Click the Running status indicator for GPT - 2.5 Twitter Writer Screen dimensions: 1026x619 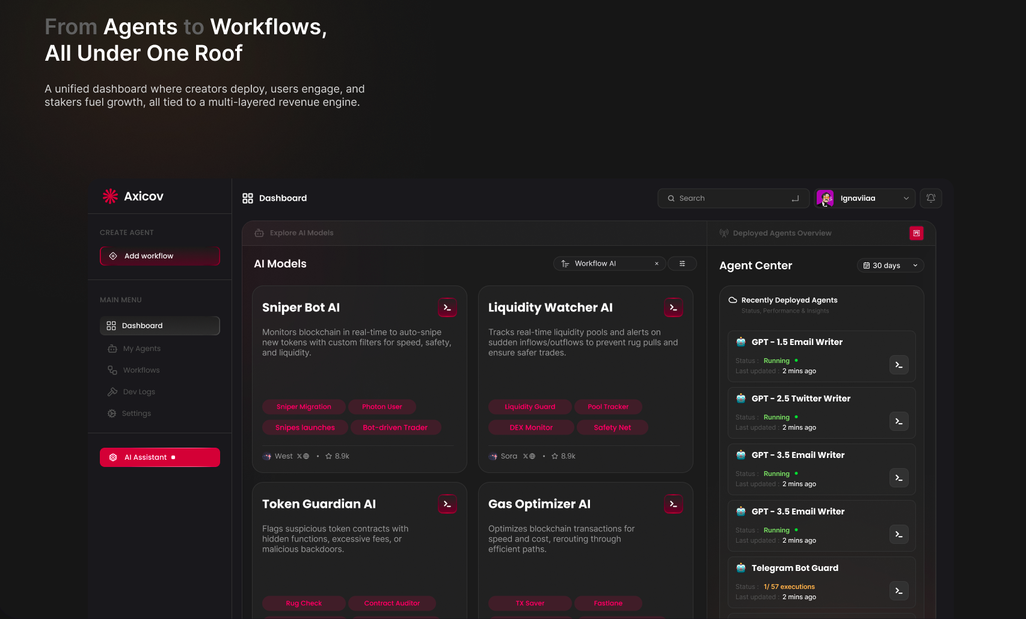pos(776,416)
